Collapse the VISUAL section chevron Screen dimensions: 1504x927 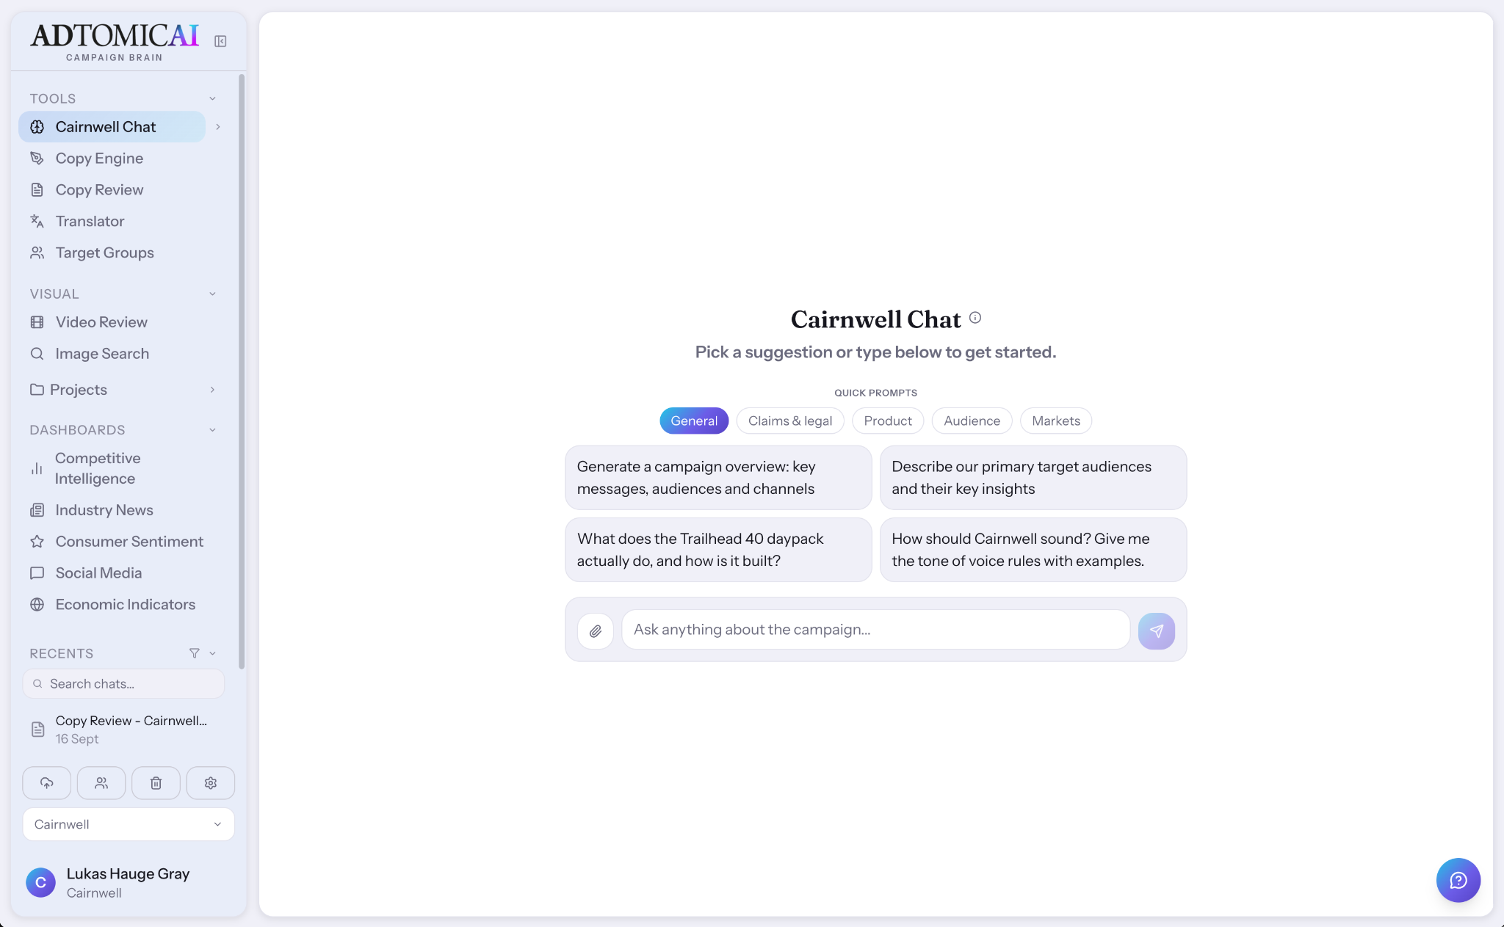[x=212, y=294]
